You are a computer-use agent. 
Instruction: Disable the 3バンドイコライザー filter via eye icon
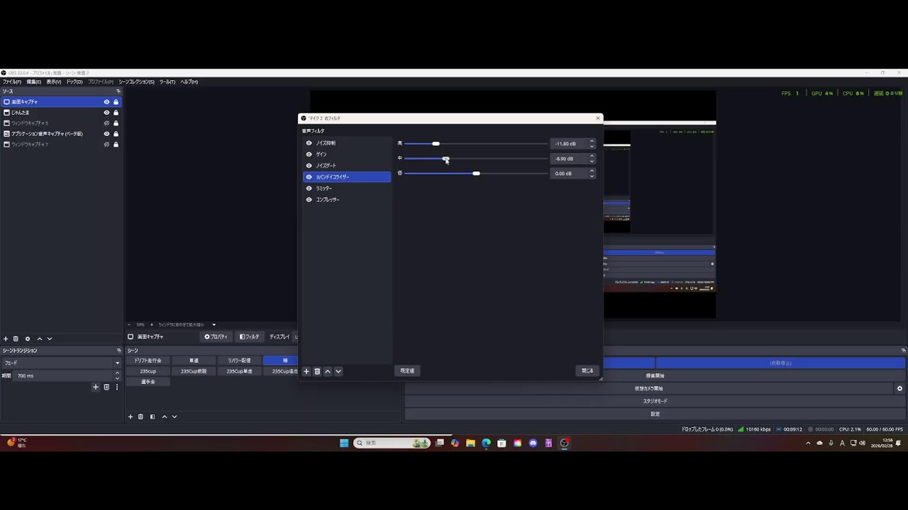[309, 177]
